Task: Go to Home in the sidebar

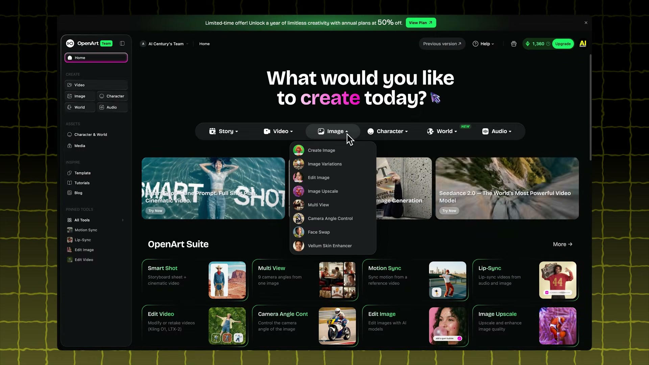Action: [x=96, y=58]
